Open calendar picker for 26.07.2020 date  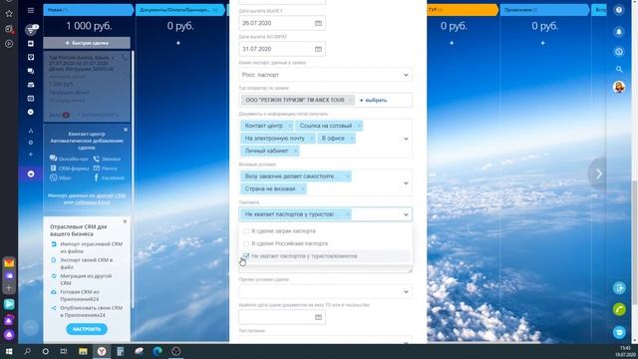[318, 23]
